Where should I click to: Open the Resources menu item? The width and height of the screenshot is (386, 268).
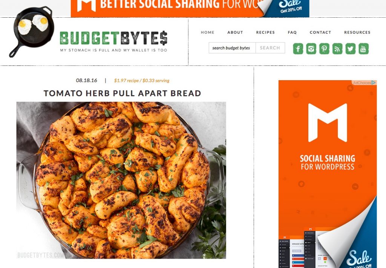point(357,32)
